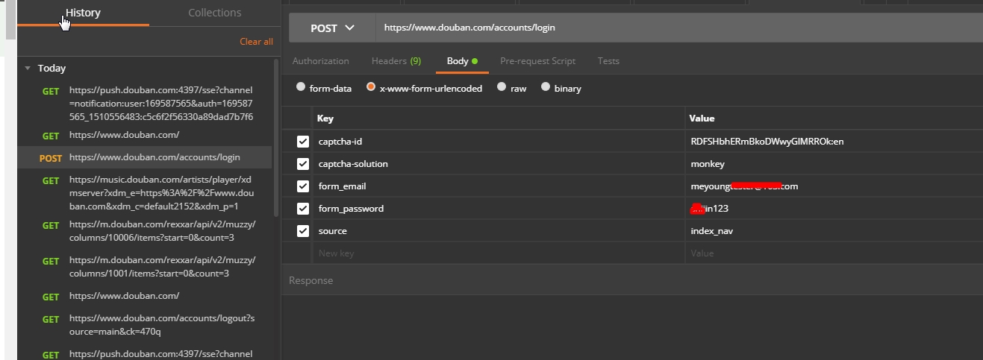Viewport: 983px width, 360px height.
Task: Switch to the Collections tab
Action: [214, 13]
